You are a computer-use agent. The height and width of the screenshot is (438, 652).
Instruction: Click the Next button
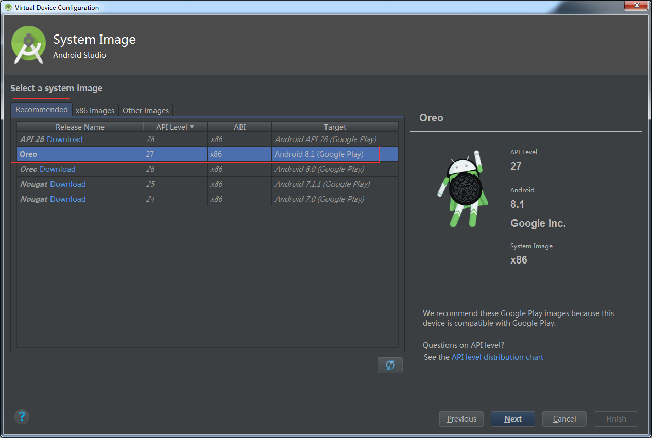pyautogui.click(x=513, y=418)
